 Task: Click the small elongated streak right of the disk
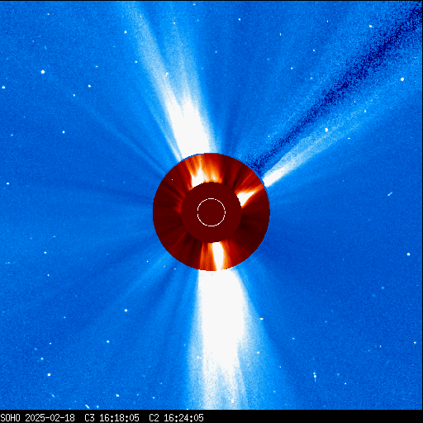(390, 194)
